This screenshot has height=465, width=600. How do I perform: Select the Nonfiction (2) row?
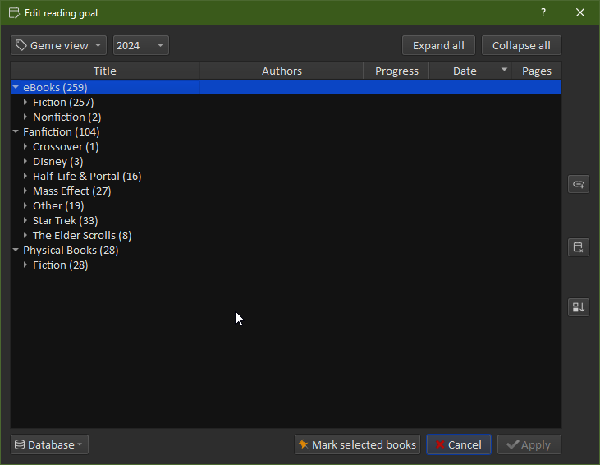(66, 117)
